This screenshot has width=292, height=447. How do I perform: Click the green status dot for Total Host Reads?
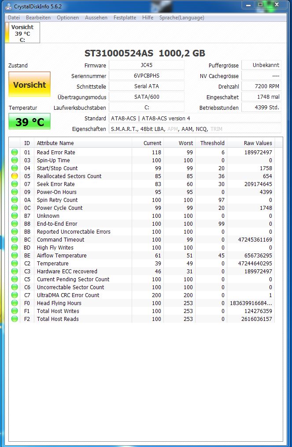[15, 319]
